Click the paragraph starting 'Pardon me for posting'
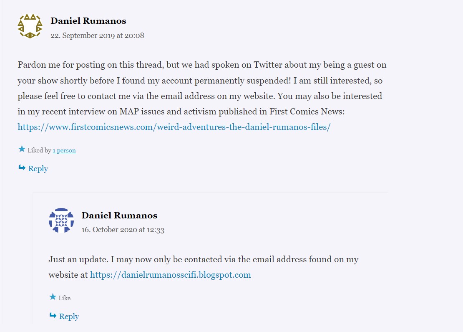Screen dimensions: 463x332 pyautogui.click(x=202, y=96)
